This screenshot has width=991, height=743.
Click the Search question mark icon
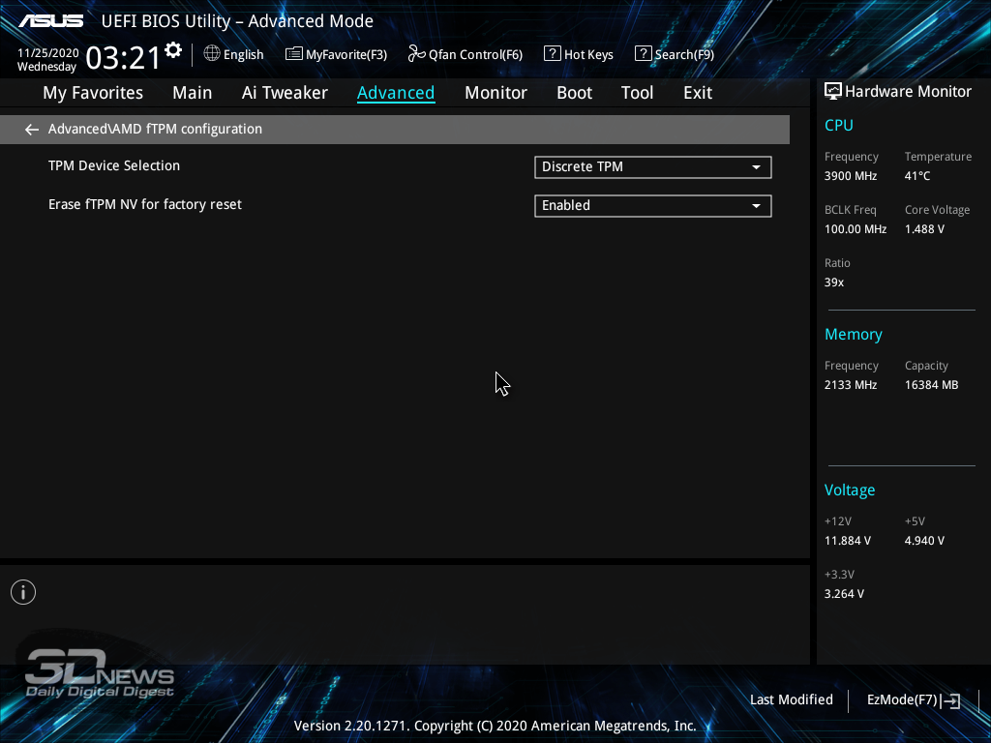pyautogui.click(x=643, y=54)
